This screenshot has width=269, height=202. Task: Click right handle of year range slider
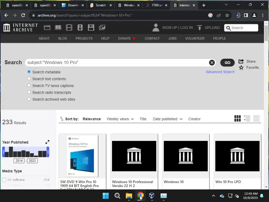click(x=48, y=152)
